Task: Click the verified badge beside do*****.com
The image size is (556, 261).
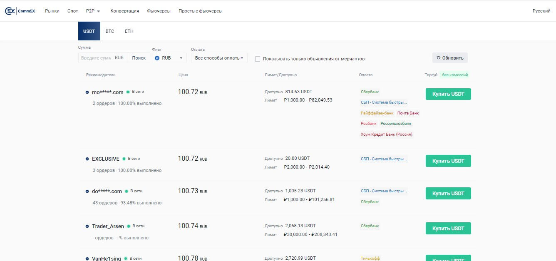Action: click(x=87, y=191)
